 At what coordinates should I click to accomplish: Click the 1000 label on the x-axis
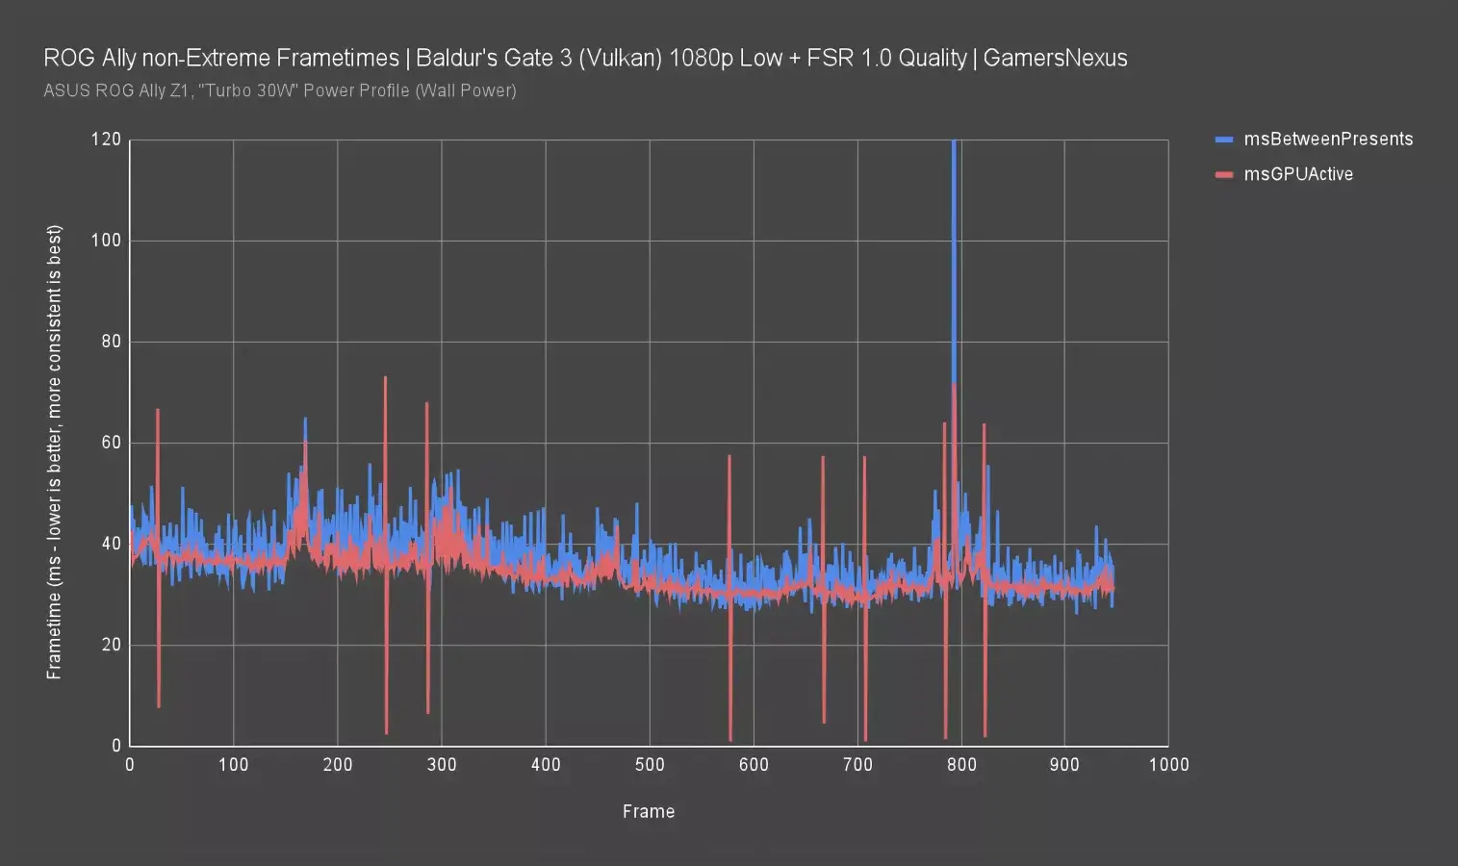coord(1168,765)
